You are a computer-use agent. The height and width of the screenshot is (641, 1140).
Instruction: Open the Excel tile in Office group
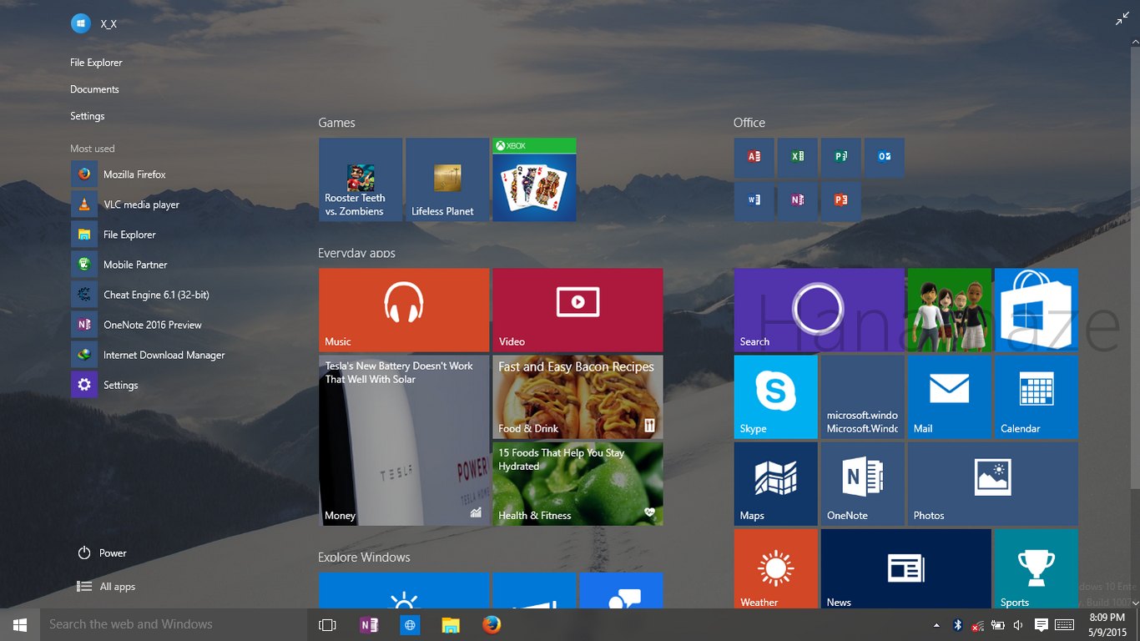797,157
